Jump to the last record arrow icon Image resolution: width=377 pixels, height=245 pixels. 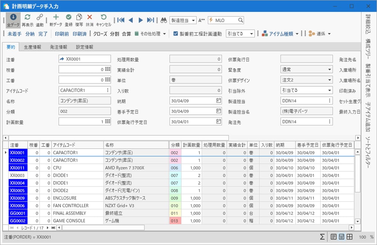pyautogui.click(x=150, y=20)
